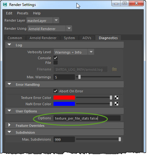147x155 pixels.
Task: Switch to the System tab
Action: point(70,38)
